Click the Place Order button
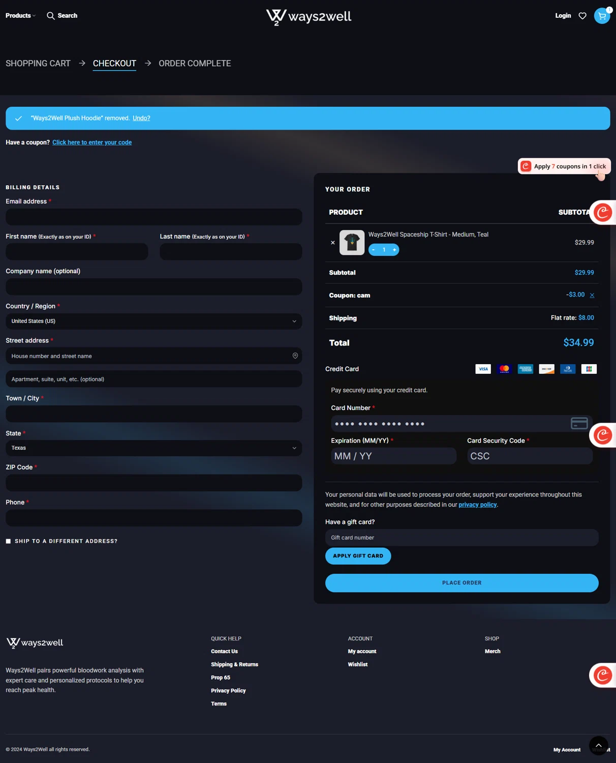The width and height of the screenshot is (616, 763). click(462, 583)
